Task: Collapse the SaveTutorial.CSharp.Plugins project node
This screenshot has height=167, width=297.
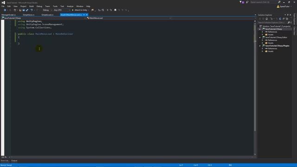Action: [260, 46]
